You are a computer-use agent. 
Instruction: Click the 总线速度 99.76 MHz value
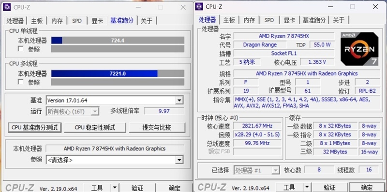click(257, 143)
